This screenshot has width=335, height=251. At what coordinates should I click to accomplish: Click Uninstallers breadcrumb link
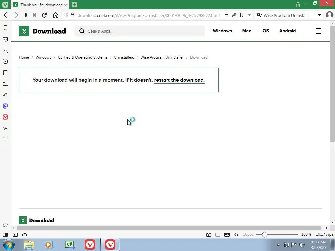[124, 57]
